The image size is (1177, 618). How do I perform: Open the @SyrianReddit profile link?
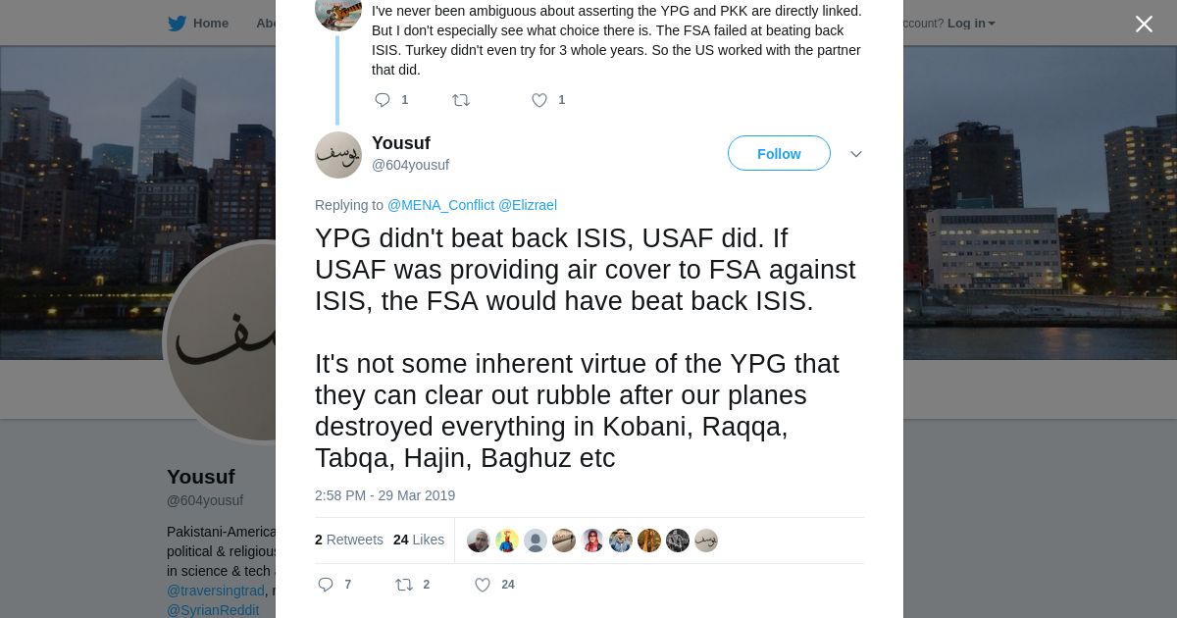pos(213,610)
